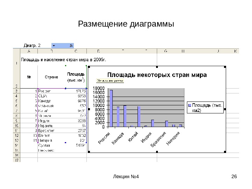Click the top-right chart resize handle

[x=225, y=67]
